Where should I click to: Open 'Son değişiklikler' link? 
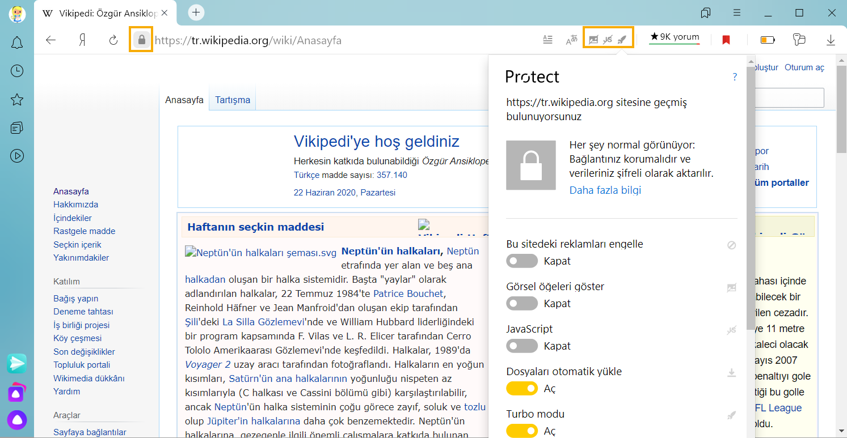pos(84,352)
